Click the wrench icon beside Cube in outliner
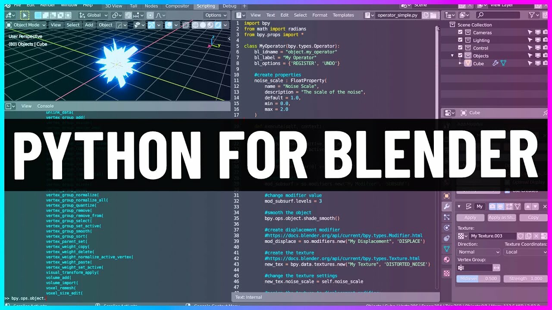552x310 pixels. [496, 63]
